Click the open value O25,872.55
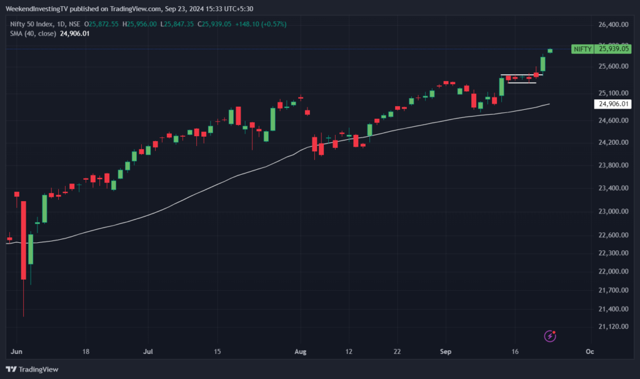 [101, 24]
